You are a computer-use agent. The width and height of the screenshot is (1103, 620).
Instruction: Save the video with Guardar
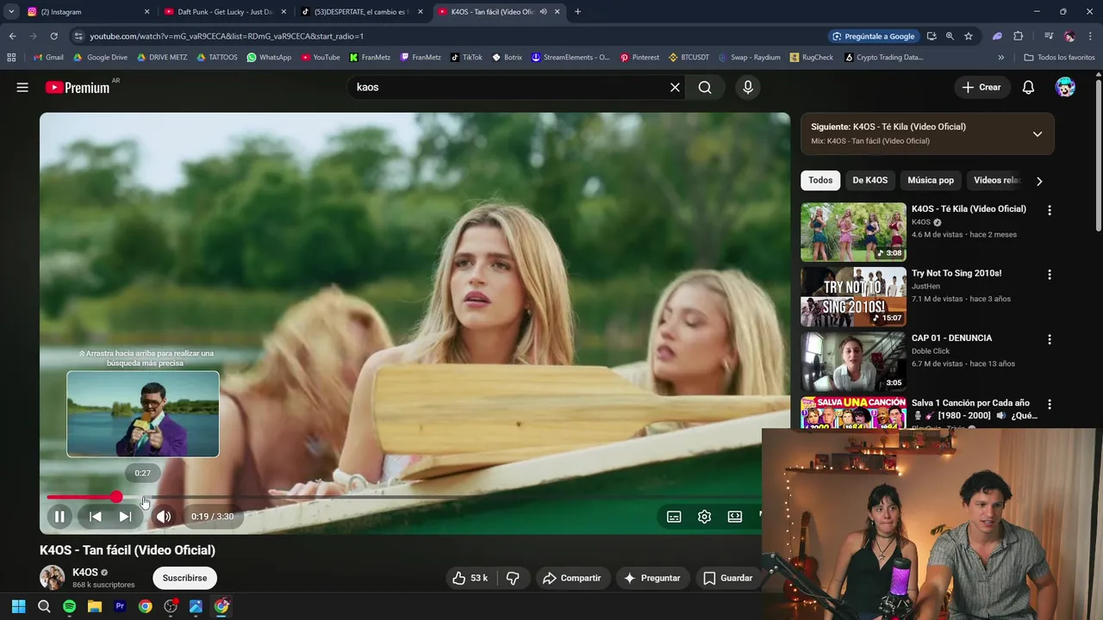[x=728, y=578]
